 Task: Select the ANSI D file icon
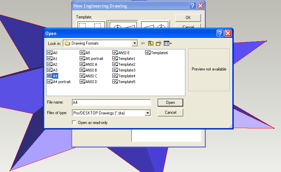[82, 81]
